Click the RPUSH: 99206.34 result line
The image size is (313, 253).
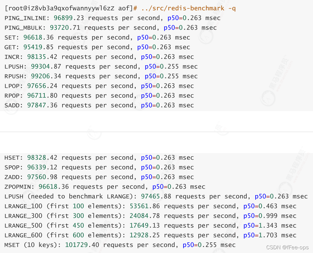pos(101,76)
